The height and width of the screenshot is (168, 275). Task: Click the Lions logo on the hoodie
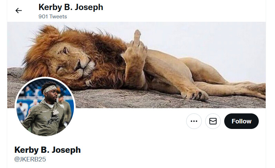pos(51,120)
